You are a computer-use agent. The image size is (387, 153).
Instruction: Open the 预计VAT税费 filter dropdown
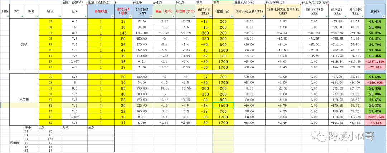coord(326,16)
